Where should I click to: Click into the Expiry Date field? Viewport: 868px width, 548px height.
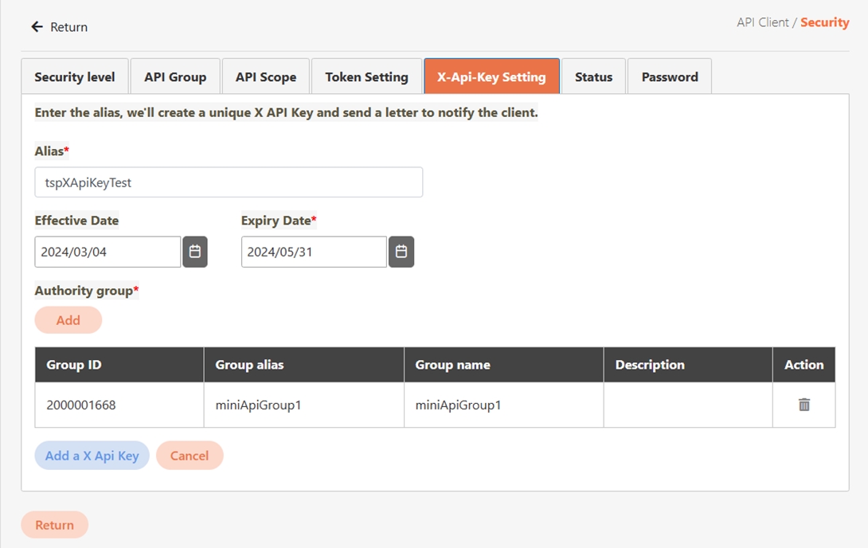(x=314, y=252)
